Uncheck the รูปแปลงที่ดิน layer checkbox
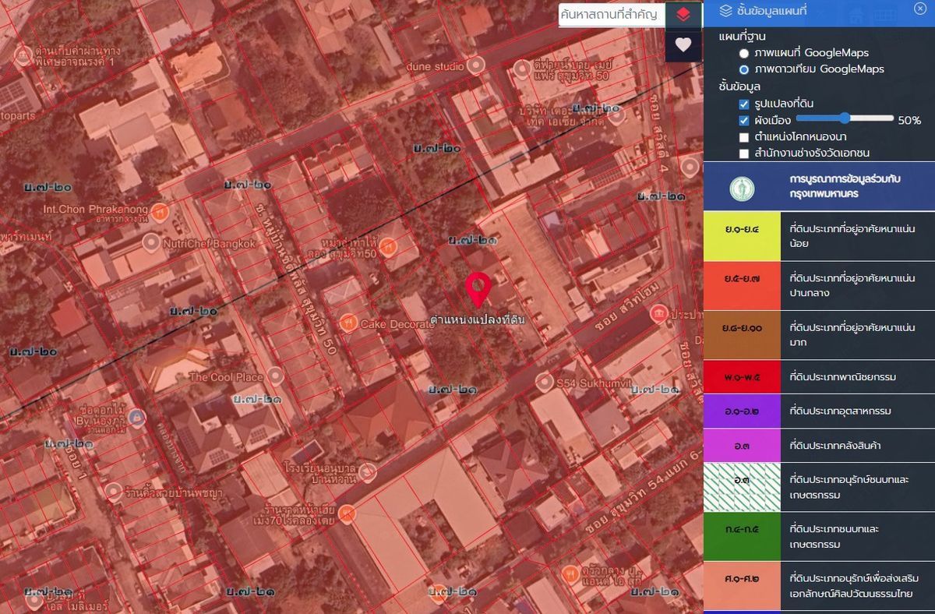935x614 pixels. click(744, 104)
